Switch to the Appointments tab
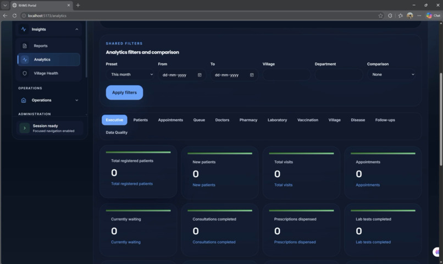 pos(170,120)
